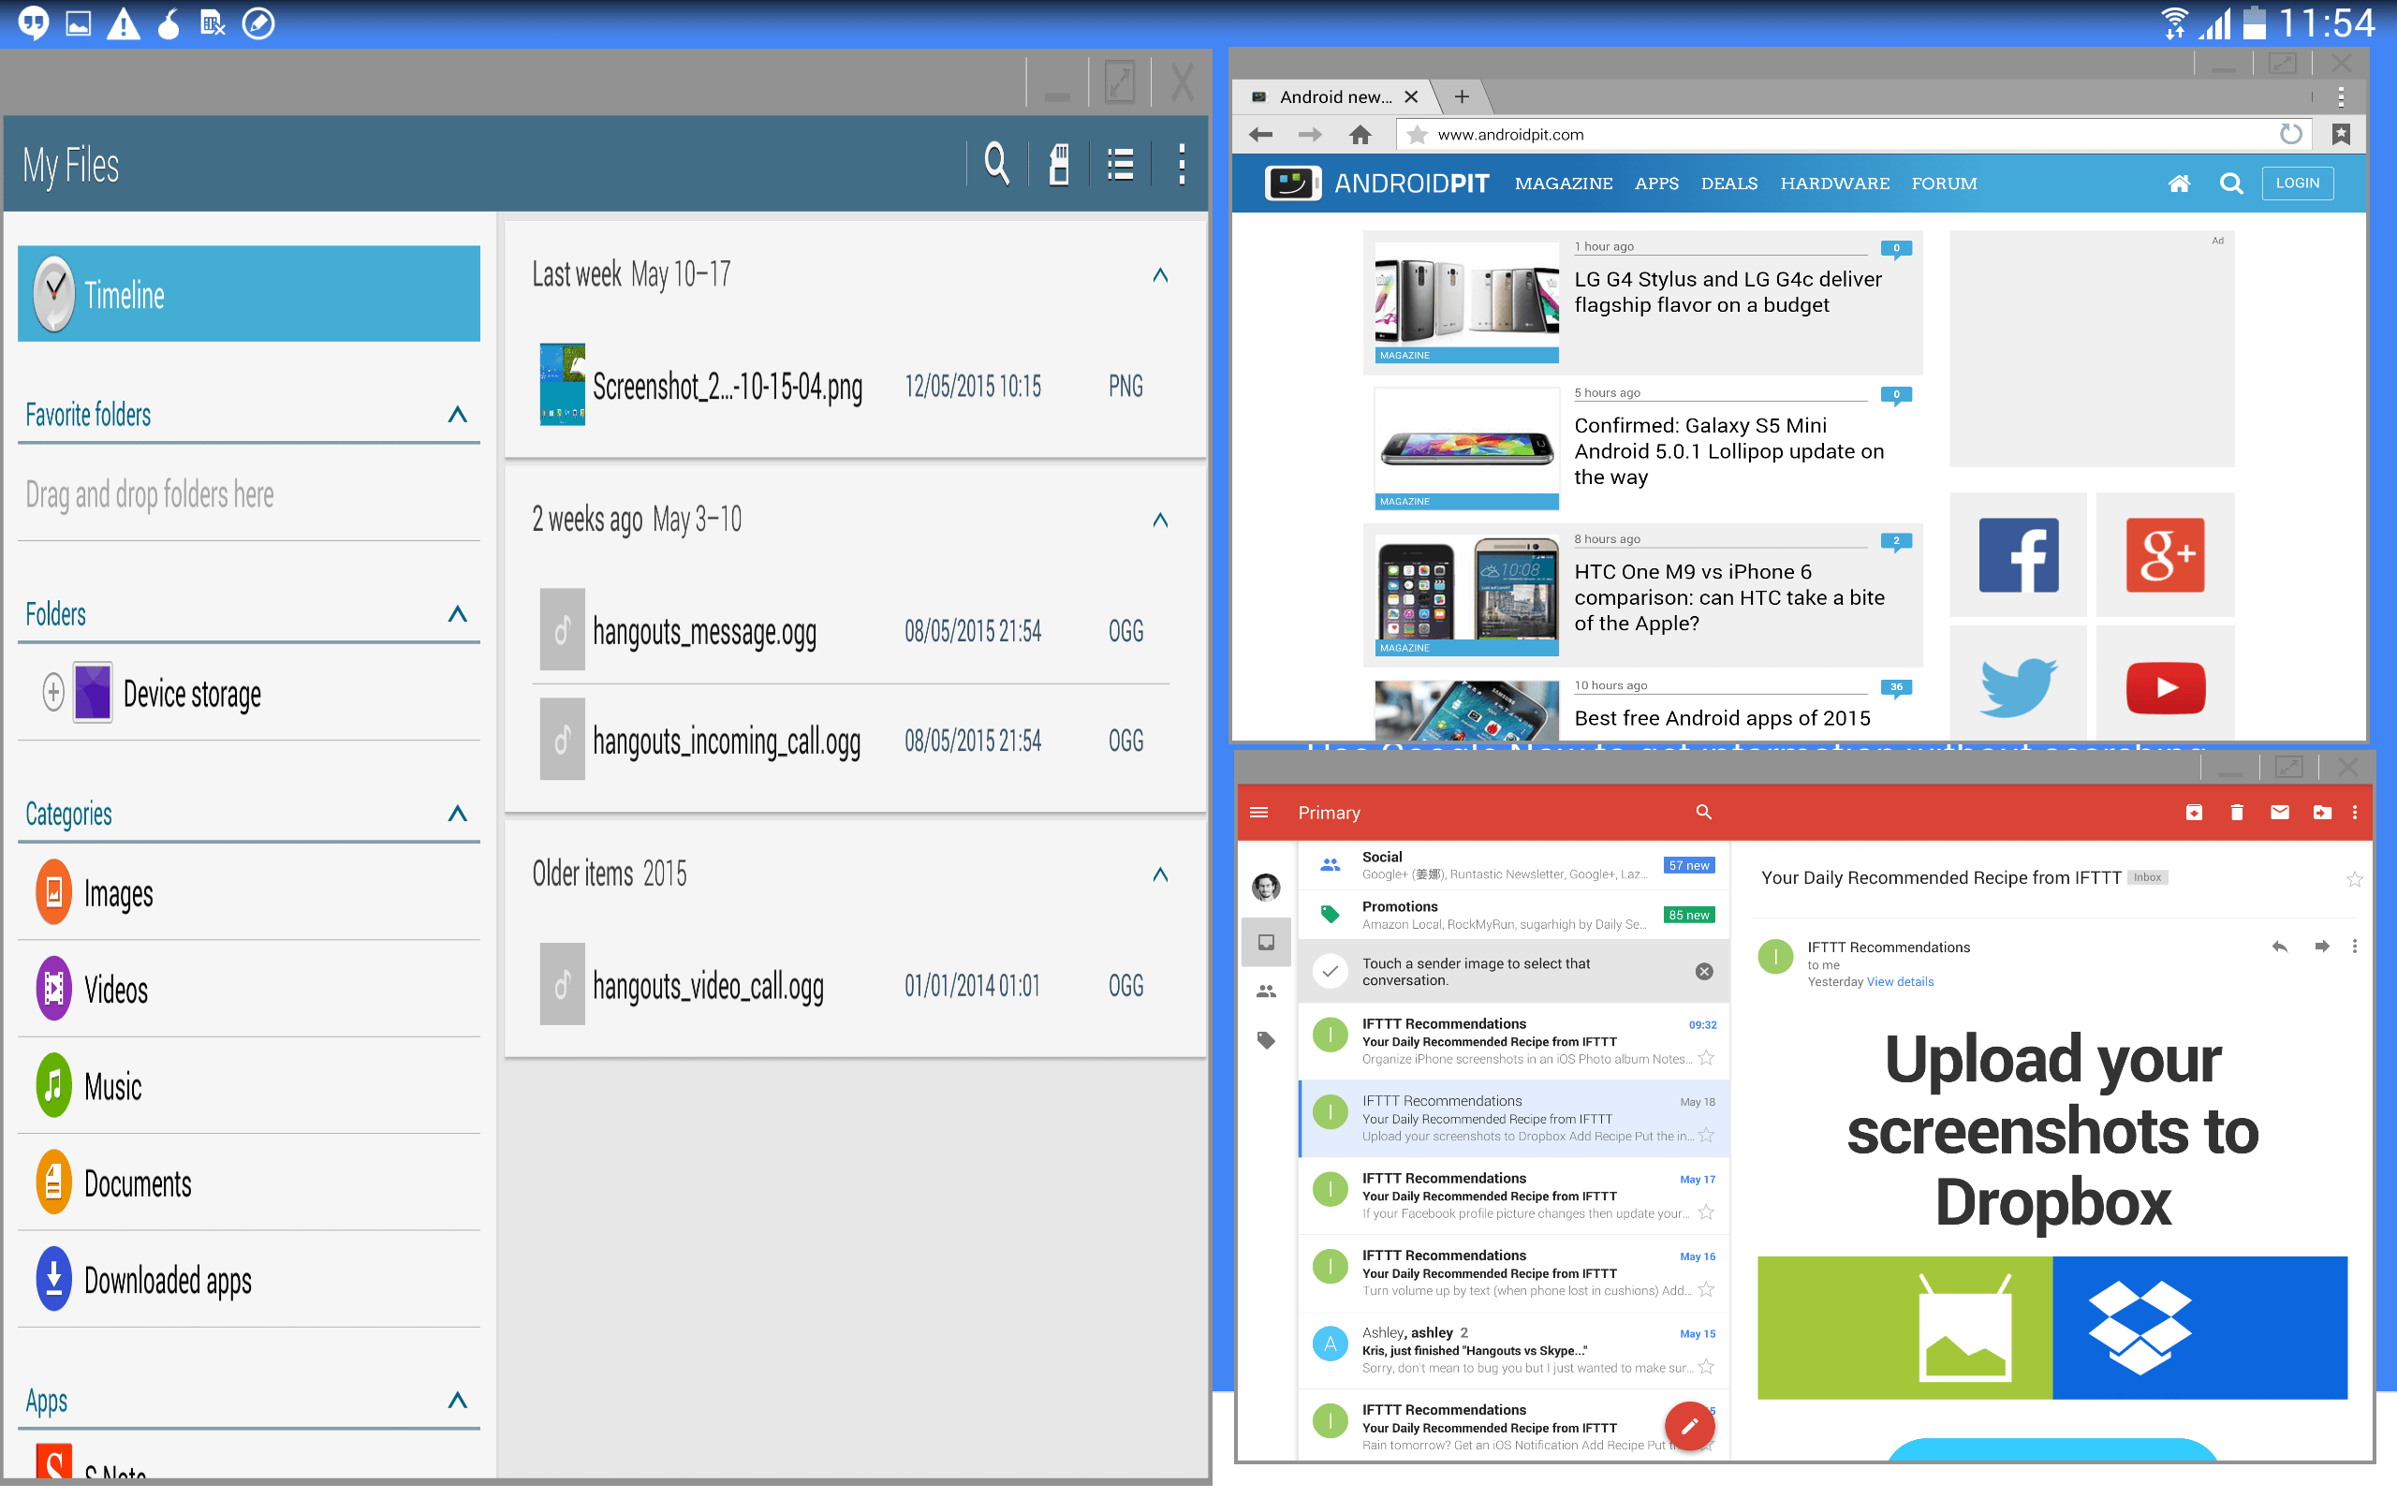The image size is (2397, 1498).
Task: Collapse the '2 weeks ago May 3-10' section
Action: click(x=1160, y=519)
